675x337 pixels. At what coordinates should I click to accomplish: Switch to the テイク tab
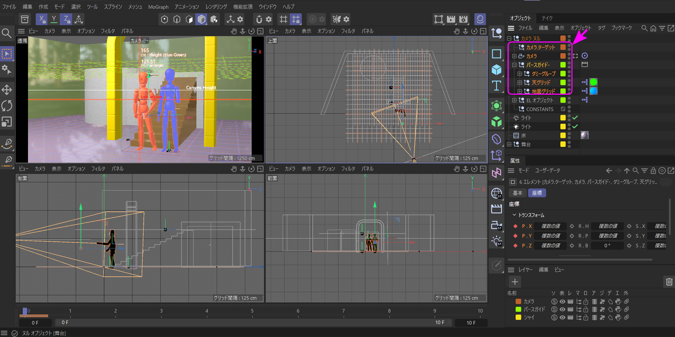tap(547, 18)
